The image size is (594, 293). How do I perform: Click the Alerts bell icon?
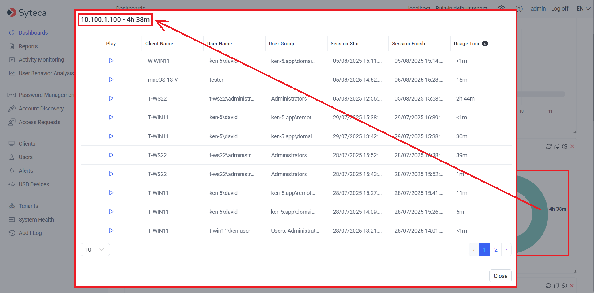click(12, 171)
